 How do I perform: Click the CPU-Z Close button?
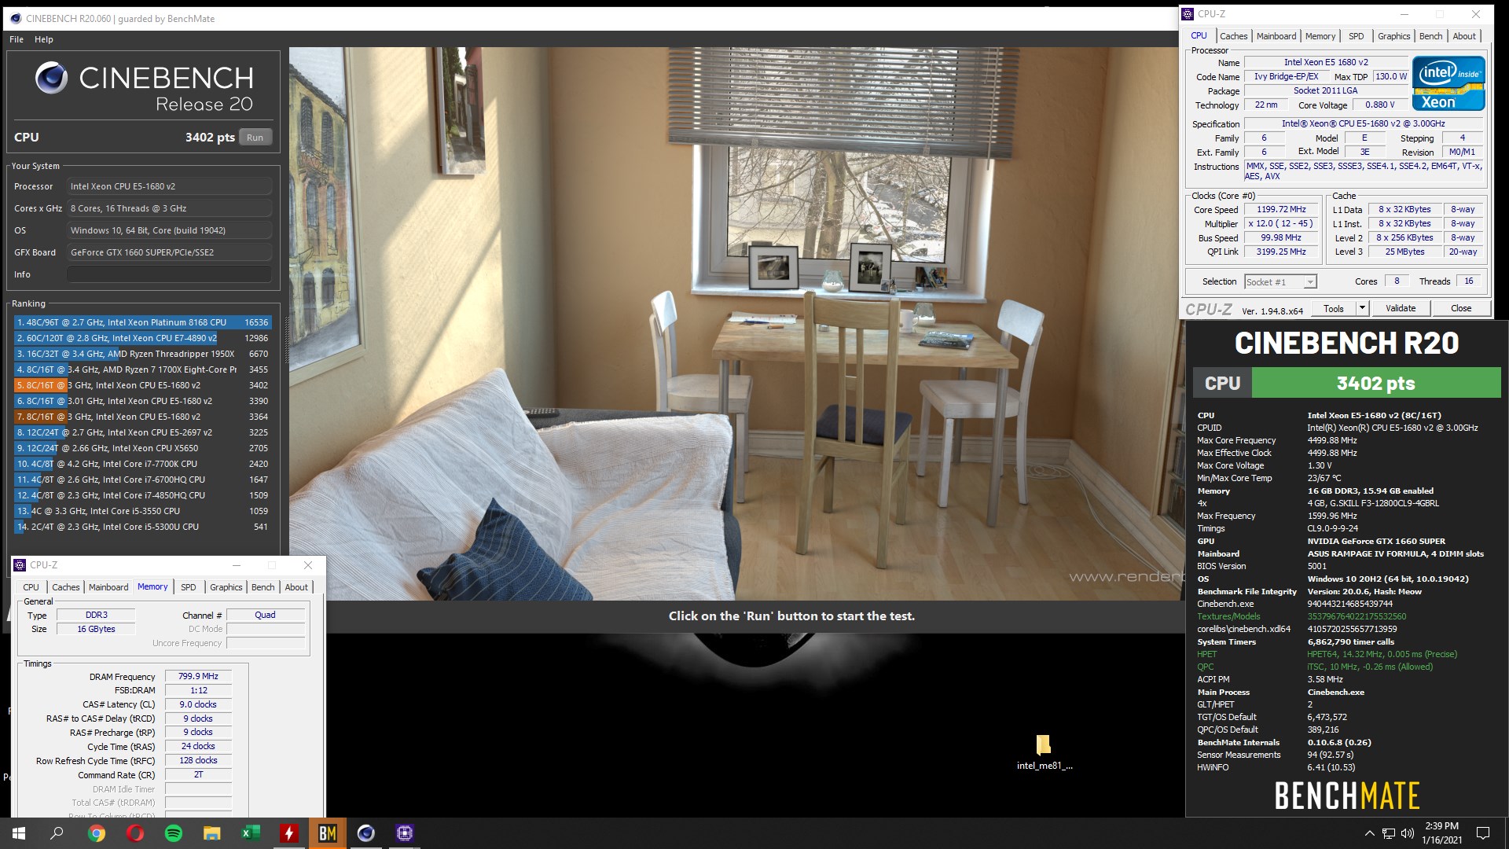coord(1461,308)
